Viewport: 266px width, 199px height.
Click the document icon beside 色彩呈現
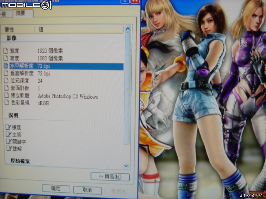[7, 102]
